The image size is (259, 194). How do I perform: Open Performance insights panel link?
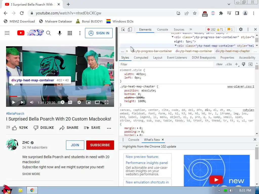coord(147,163)
